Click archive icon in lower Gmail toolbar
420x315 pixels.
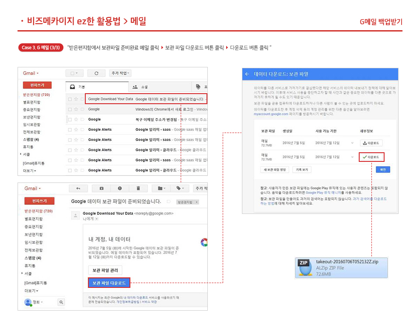101,188
